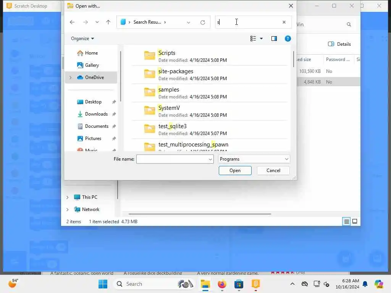
Task: Select the site-packages folder
Action: pos(210,74)
